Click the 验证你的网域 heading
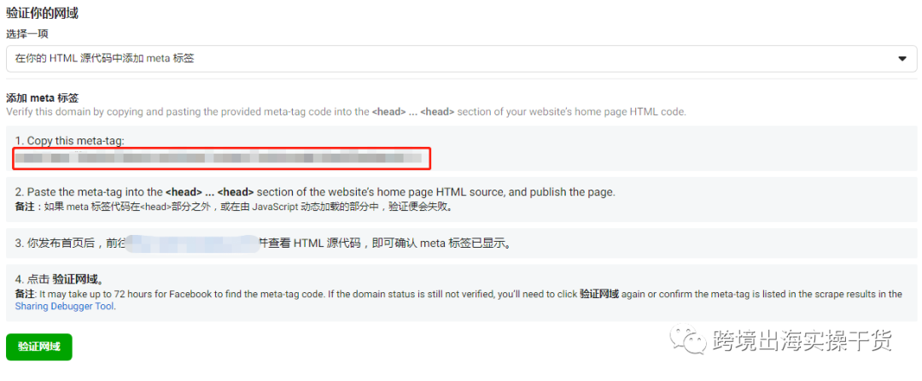The image size is (922, 381). click(x=43, y=14)
